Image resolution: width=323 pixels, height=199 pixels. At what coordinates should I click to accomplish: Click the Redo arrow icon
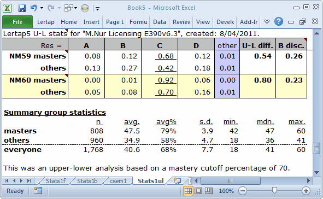coord(51,8)
